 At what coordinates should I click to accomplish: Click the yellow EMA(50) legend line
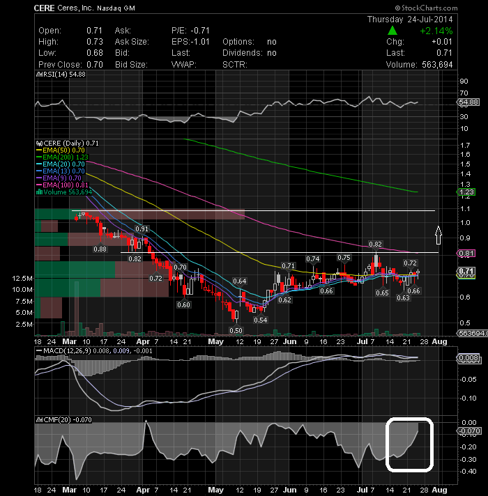click(39, 150)
